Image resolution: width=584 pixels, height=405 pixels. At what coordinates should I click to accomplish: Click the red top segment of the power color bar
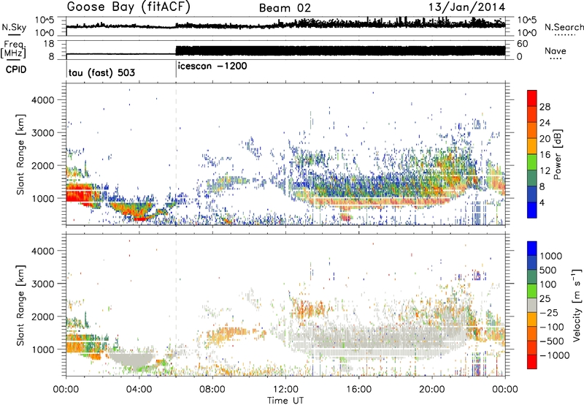(x=532, y=99)
